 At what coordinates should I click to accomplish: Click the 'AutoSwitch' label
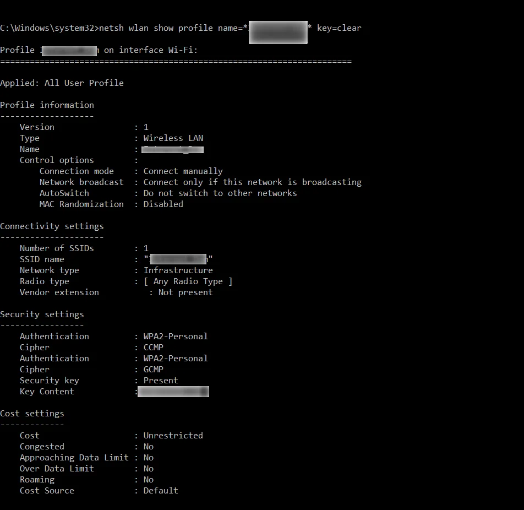64,193
